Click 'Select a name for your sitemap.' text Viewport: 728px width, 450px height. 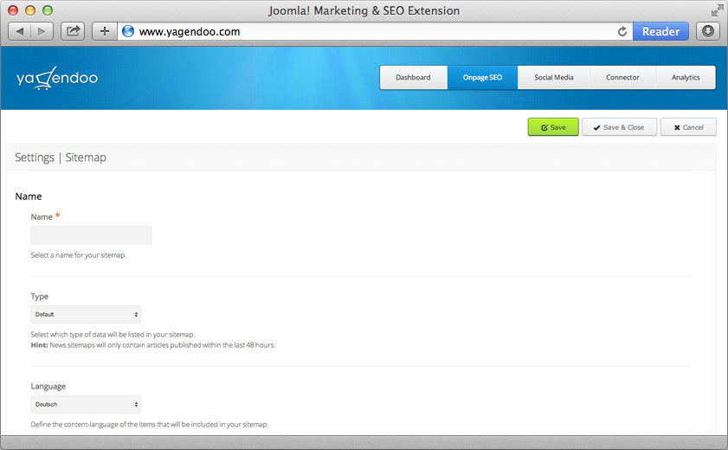[79, 255]
